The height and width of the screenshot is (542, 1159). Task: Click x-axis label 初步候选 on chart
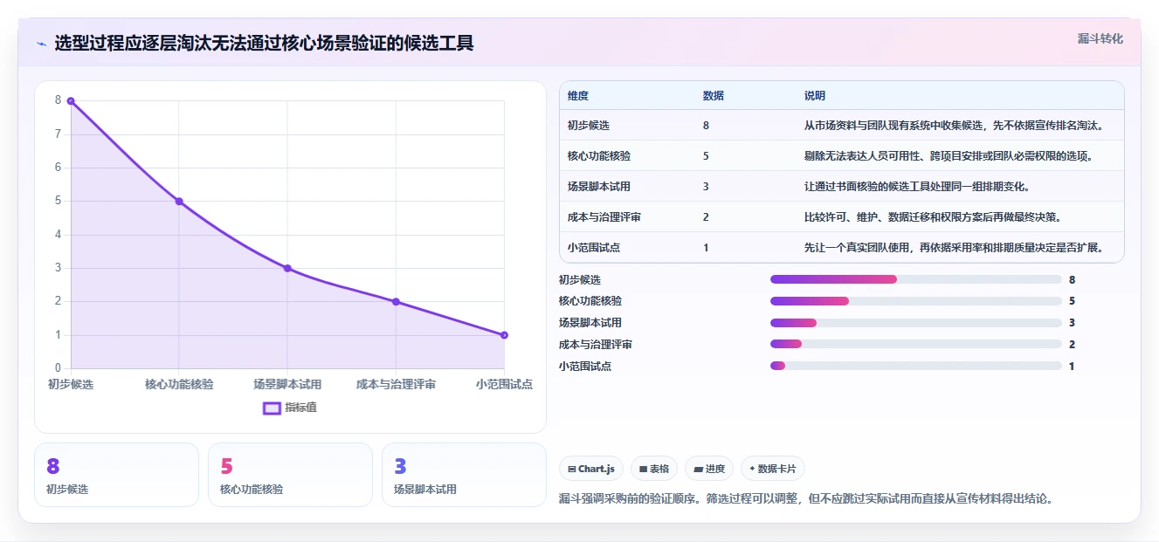click(x=71, y=384)
